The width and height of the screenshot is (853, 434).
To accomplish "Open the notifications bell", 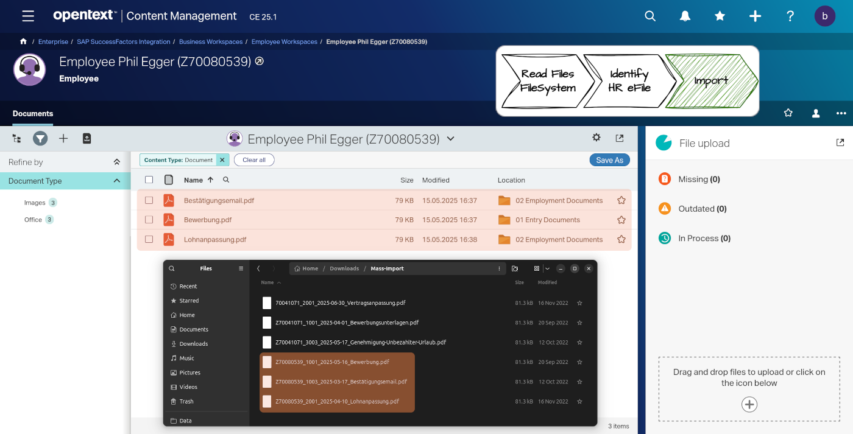I will coord(685,16).
